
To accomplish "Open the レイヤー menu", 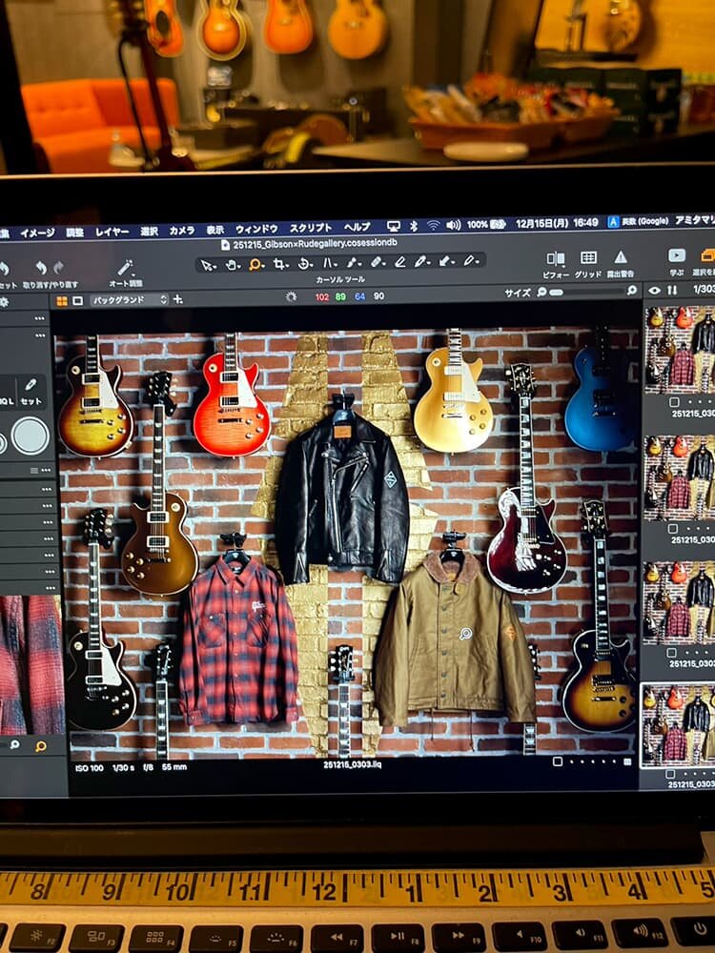I will pos(112,231).
